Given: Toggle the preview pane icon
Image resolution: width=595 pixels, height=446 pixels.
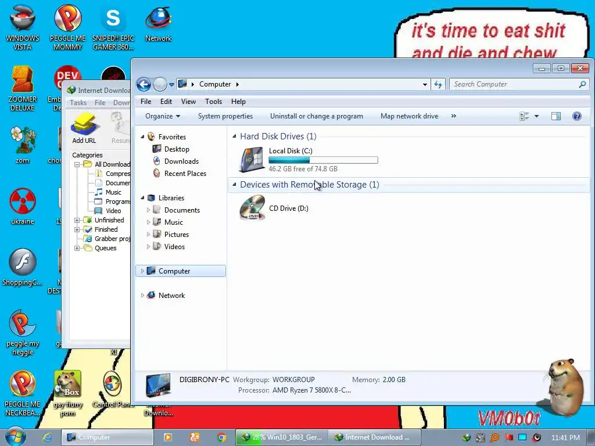Looking at the screenshot, I should pos(556,116).
